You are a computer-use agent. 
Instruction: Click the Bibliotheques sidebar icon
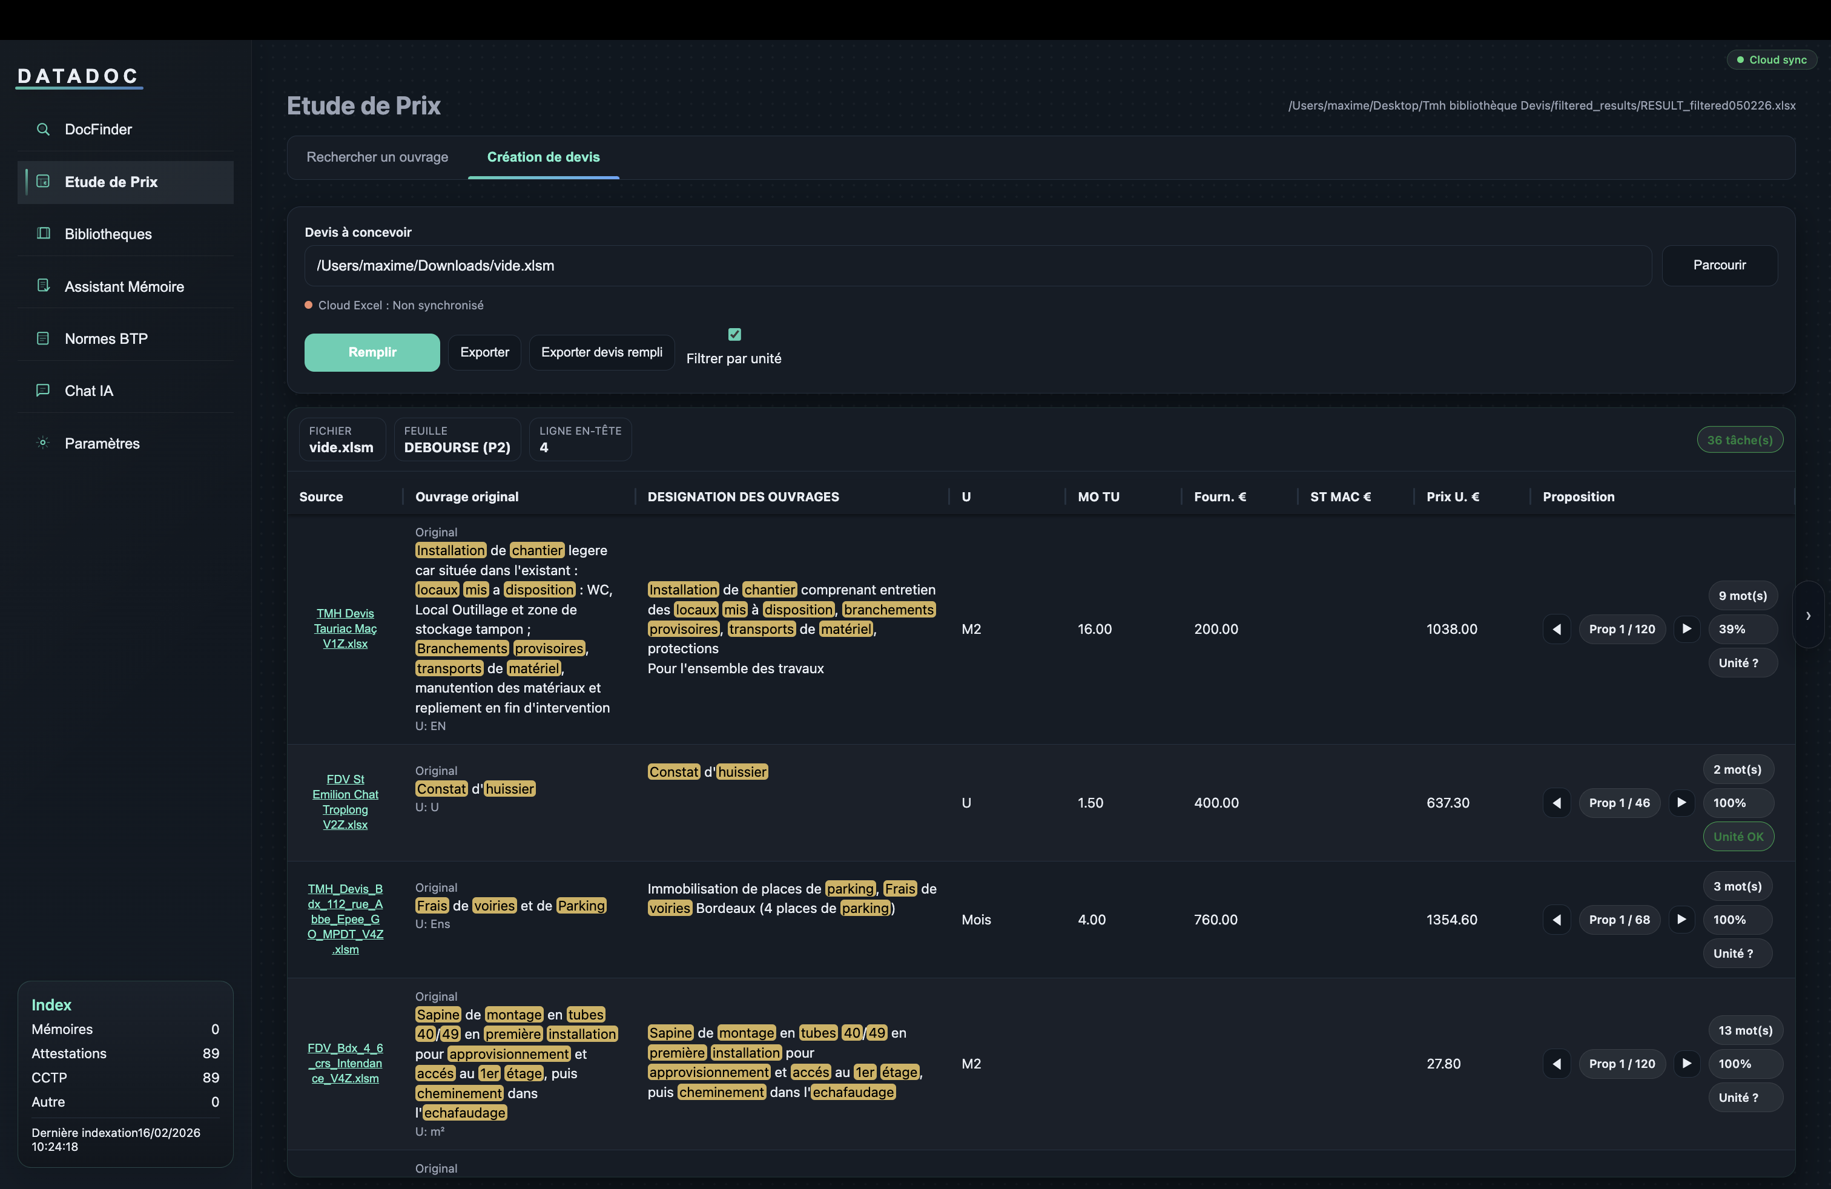(43, 234)
